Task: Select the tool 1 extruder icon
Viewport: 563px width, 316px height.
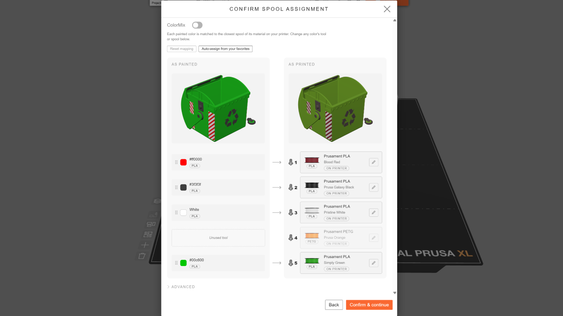Action: click(x=290, y=162)
